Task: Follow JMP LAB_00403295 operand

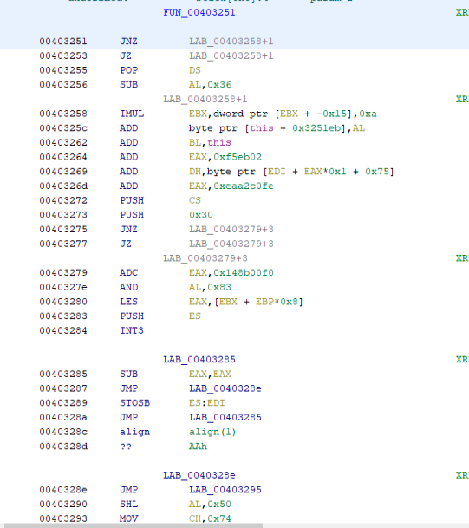Action: (225, 490)
